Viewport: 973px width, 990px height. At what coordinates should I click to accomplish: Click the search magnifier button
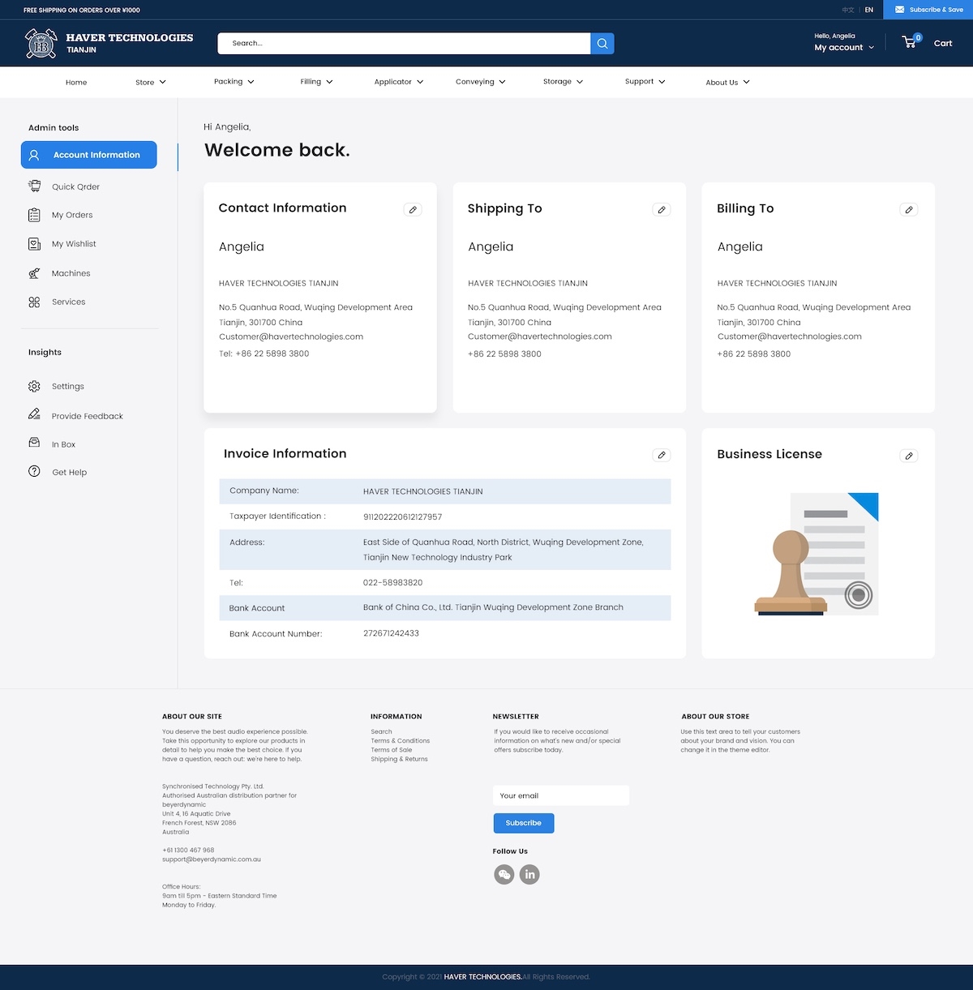click(602, 44)
